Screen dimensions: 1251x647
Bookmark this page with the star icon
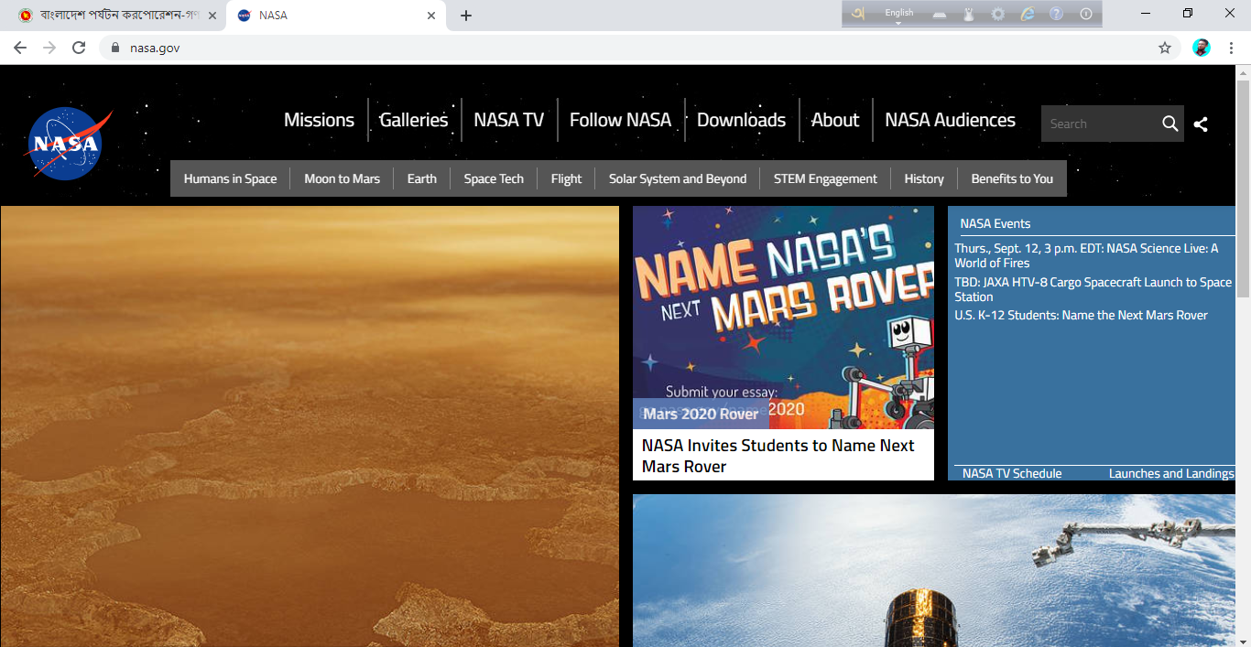(x=1165, y=48)
